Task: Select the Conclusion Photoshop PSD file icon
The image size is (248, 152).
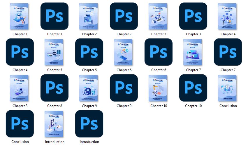Action: 20,124
